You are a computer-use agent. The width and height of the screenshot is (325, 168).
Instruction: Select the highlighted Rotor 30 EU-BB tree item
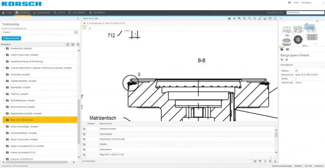[40, 120]
